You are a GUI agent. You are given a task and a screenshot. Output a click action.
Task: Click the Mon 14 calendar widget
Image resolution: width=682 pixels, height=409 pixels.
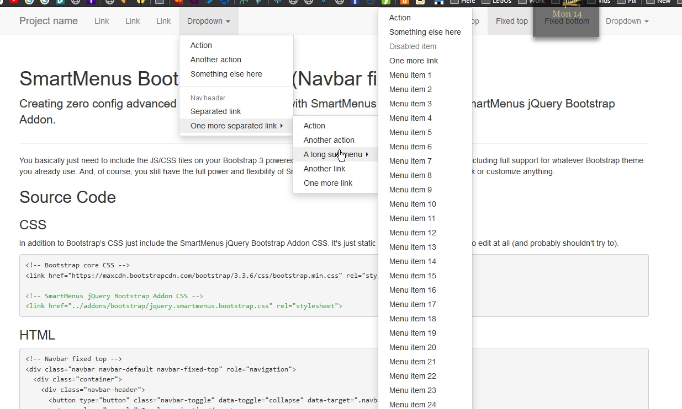[x=566, y=14]
